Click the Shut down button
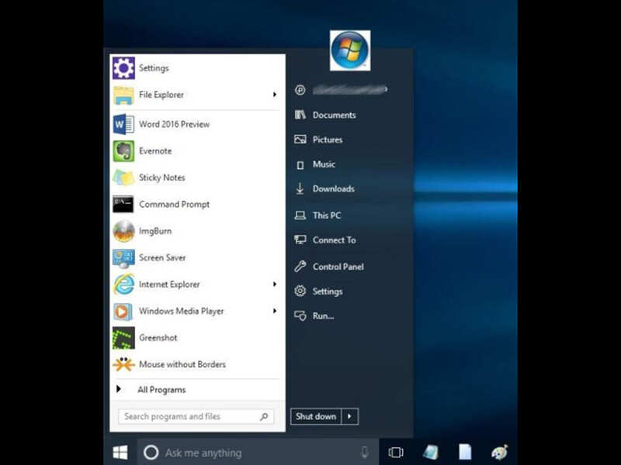The width and height of the screenshot is (621, 465). (x=316, y=416)
